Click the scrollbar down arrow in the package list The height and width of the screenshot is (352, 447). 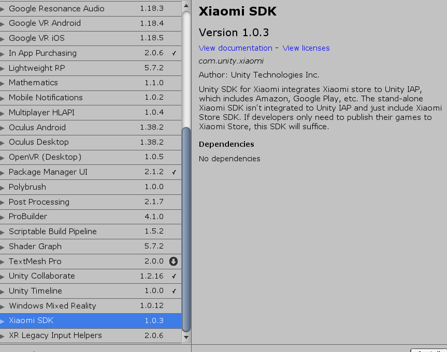(186, 338)
